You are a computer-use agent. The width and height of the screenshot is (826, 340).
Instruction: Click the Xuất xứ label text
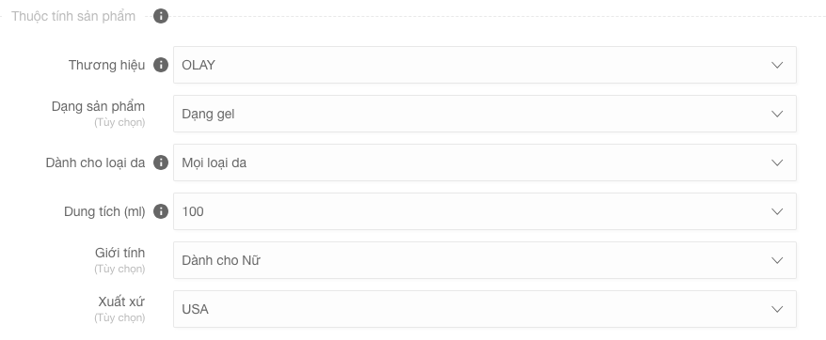tap(121, 302)
